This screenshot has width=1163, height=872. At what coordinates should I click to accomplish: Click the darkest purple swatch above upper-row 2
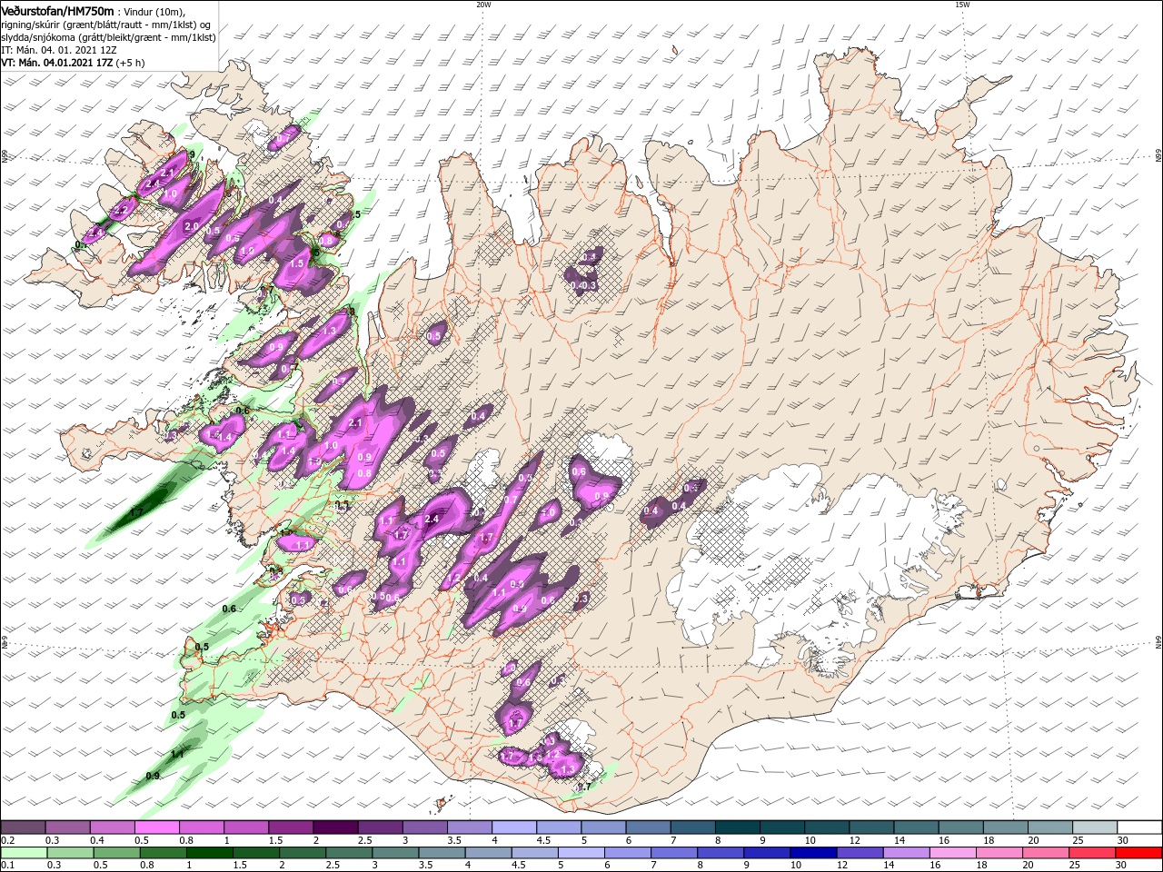335,827
